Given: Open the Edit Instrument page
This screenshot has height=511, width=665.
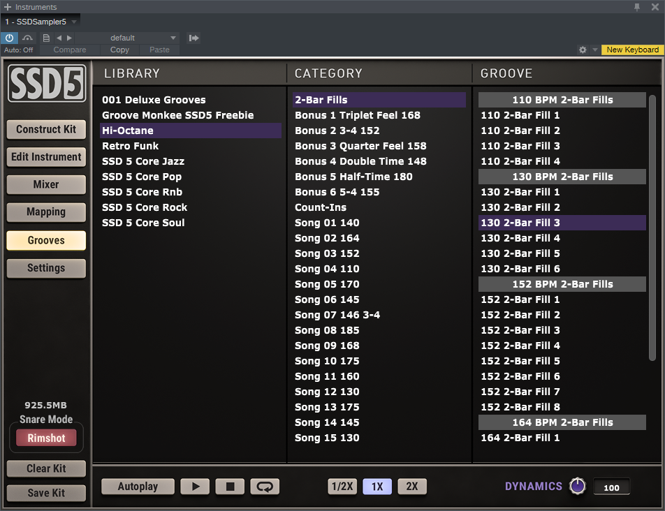Looking at the screenshot, I should (46, 157).
